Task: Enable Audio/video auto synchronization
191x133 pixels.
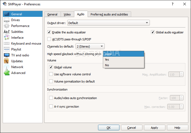Action: [x=51, y=98]
